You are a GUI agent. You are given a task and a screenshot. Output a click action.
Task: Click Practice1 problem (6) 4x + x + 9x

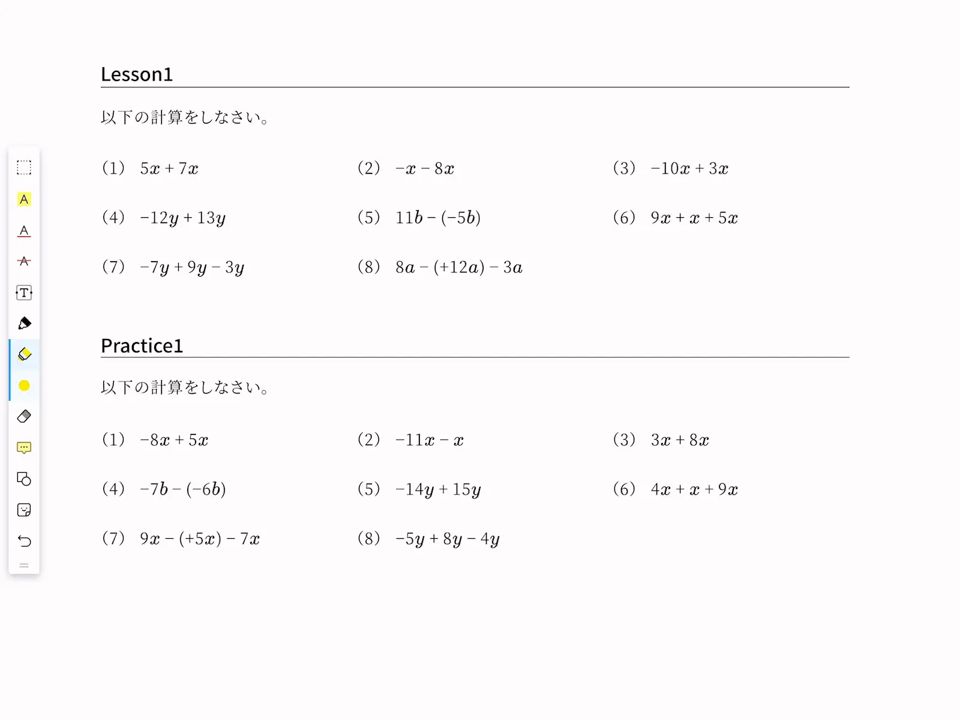point(676,490)
